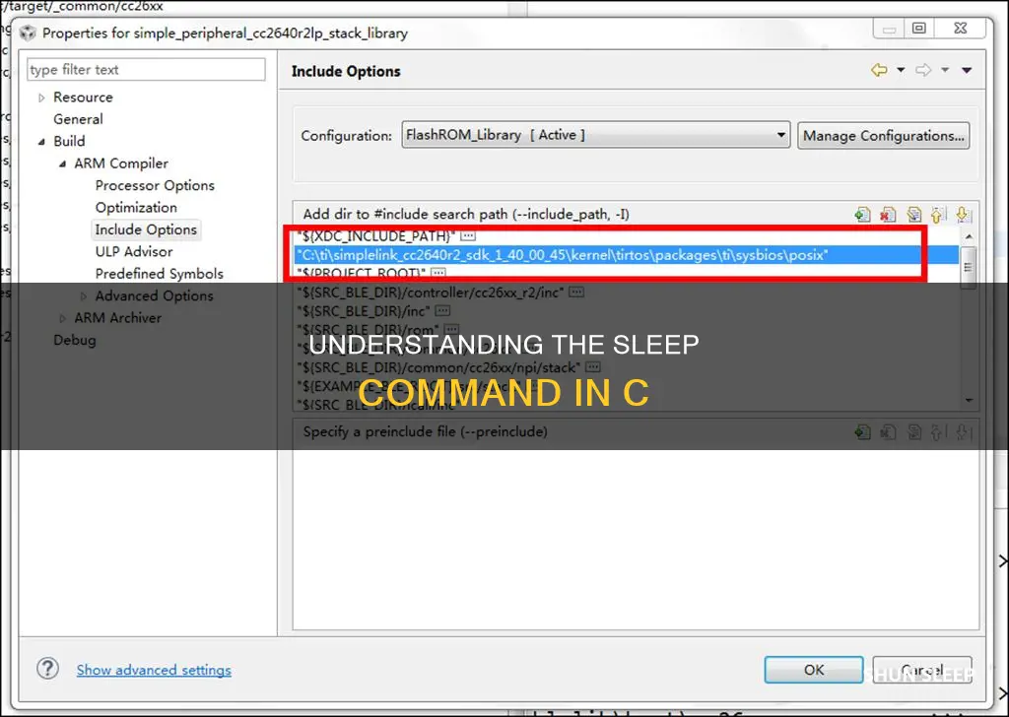The image size is (1009, 717).
Task: Open the view menu triangle in header
Action: click(x=967, y=70)
